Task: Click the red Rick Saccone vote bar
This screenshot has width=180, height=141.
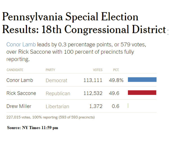Action: (142, 93)
